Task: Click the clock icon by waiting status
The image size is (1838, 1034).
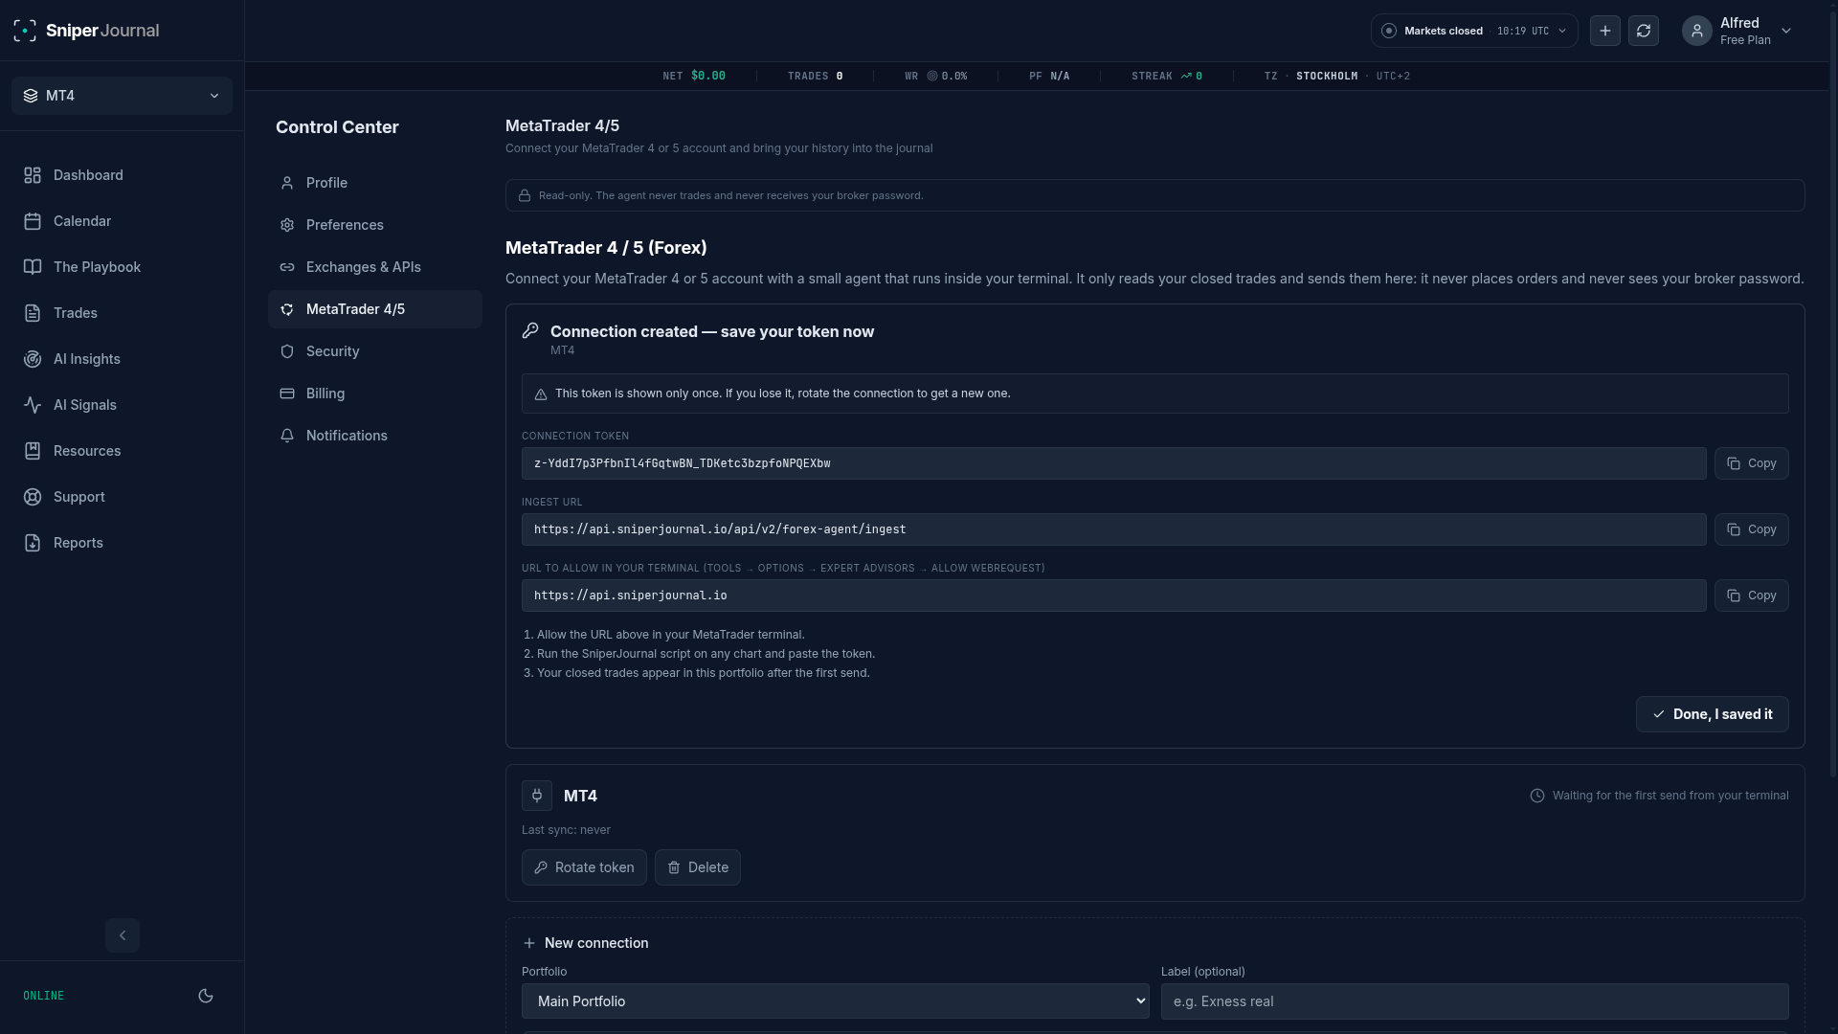Action: pyautogui.click(x=1537, y=796)
